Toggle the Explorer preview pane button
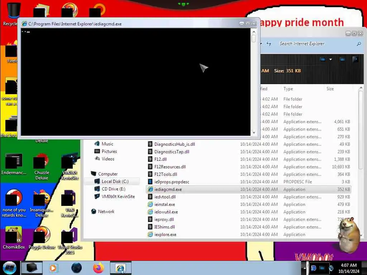 [342, 59]
